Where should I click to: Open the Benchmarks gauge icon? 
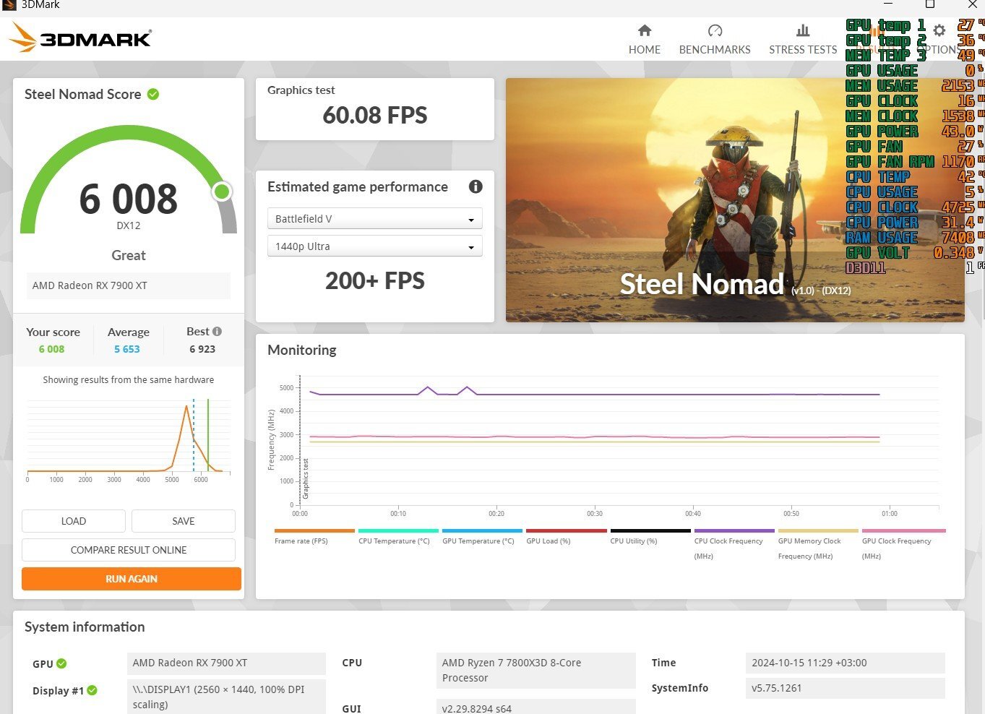click(x=715, y=30)
